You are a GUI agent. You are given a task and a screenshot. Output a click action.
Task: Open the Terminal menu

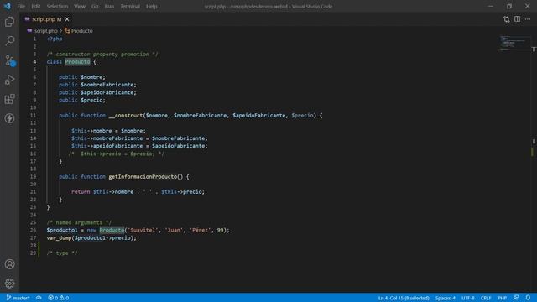tap(130, 6)
